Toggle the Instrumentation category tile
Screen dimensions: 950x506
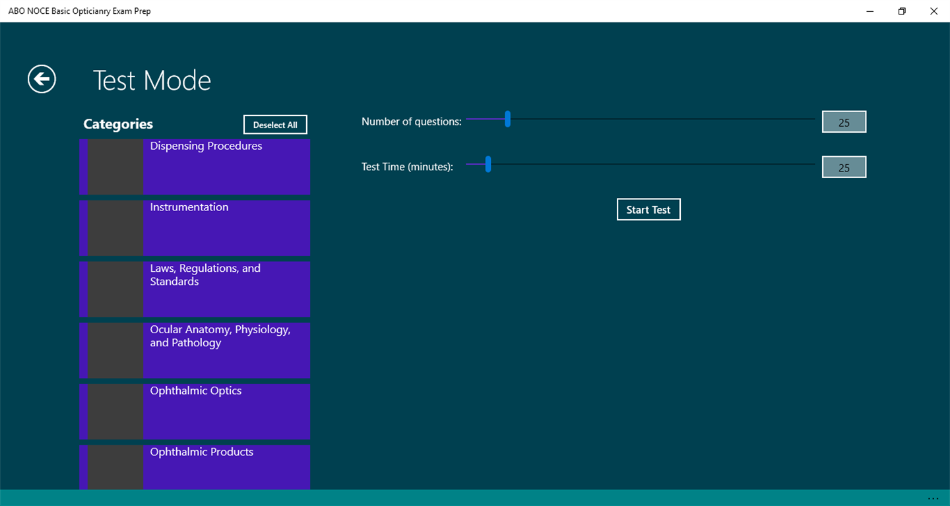195,228
